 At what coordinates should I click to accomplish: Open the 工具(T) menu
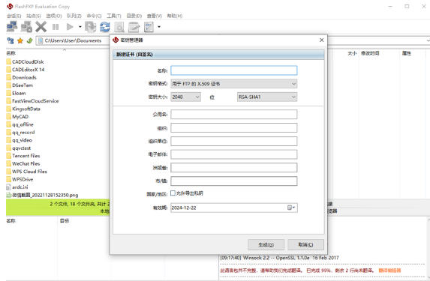114,16
